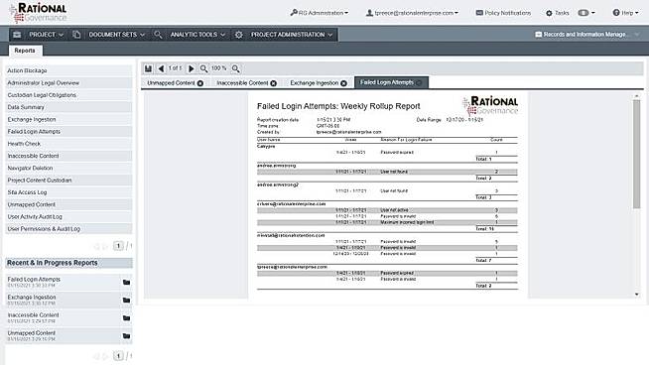Open folder icon for recent Unmapped Content

coord(126,335)
